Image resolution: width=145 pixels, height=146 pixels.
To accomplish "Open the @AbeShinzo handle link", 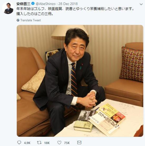I will [46, 4].
